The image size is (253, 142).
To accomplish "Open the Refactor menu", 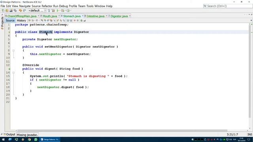I will pyautogui.click(x=47, y=6).
